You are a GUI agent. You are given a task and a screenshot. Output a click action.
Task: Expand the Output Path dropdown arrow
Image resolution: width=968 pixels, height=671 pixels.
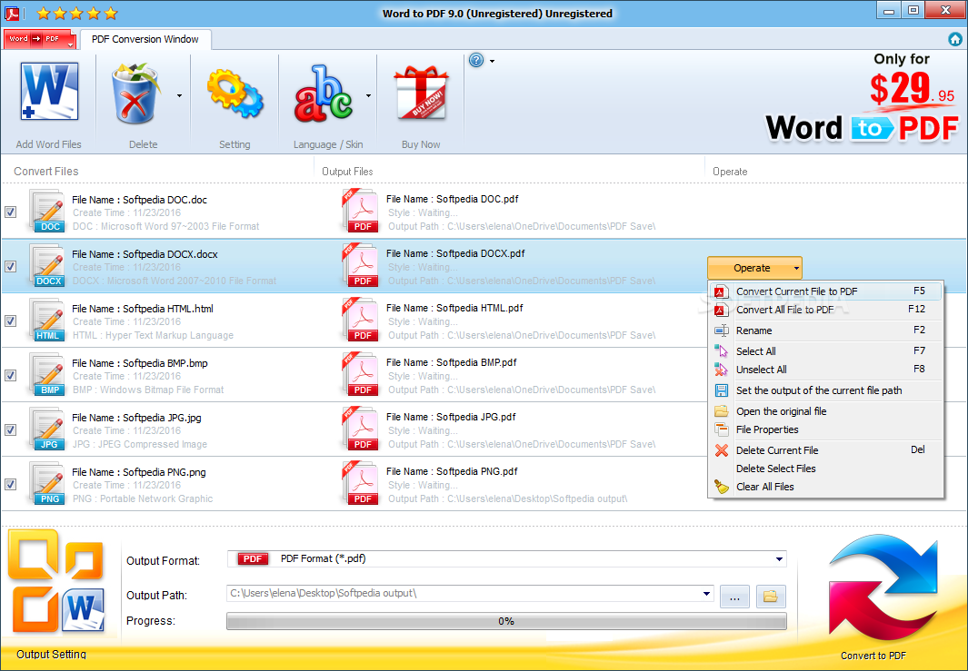point(706,593)
